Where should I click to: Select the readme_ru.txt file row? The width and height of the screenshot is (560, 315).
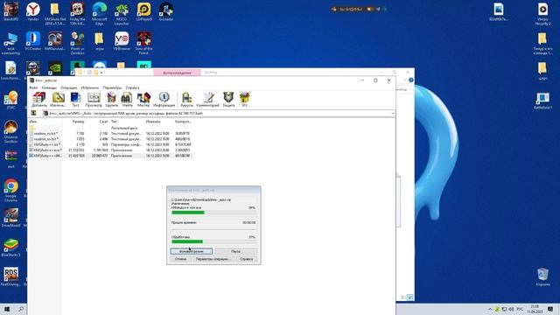coord(111,133)
